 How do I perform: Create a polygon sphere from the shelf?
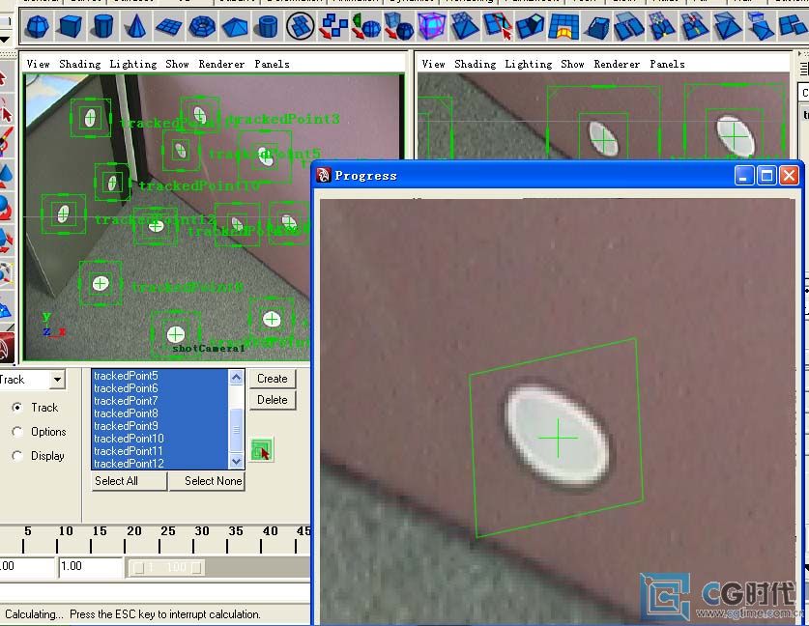pos(38,26)
